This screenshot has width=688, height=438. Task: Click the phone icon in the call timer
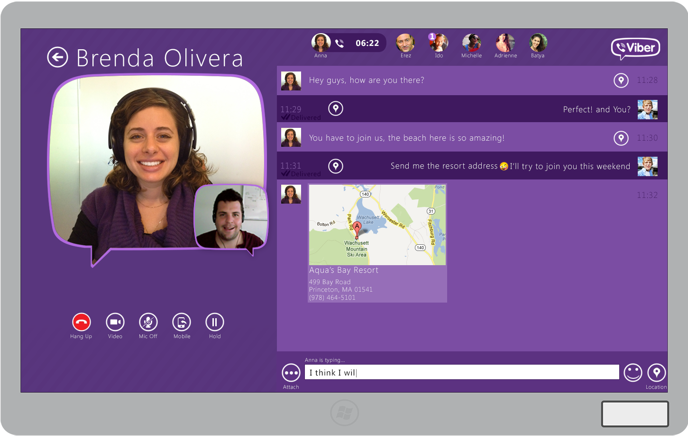pos(339,43)
